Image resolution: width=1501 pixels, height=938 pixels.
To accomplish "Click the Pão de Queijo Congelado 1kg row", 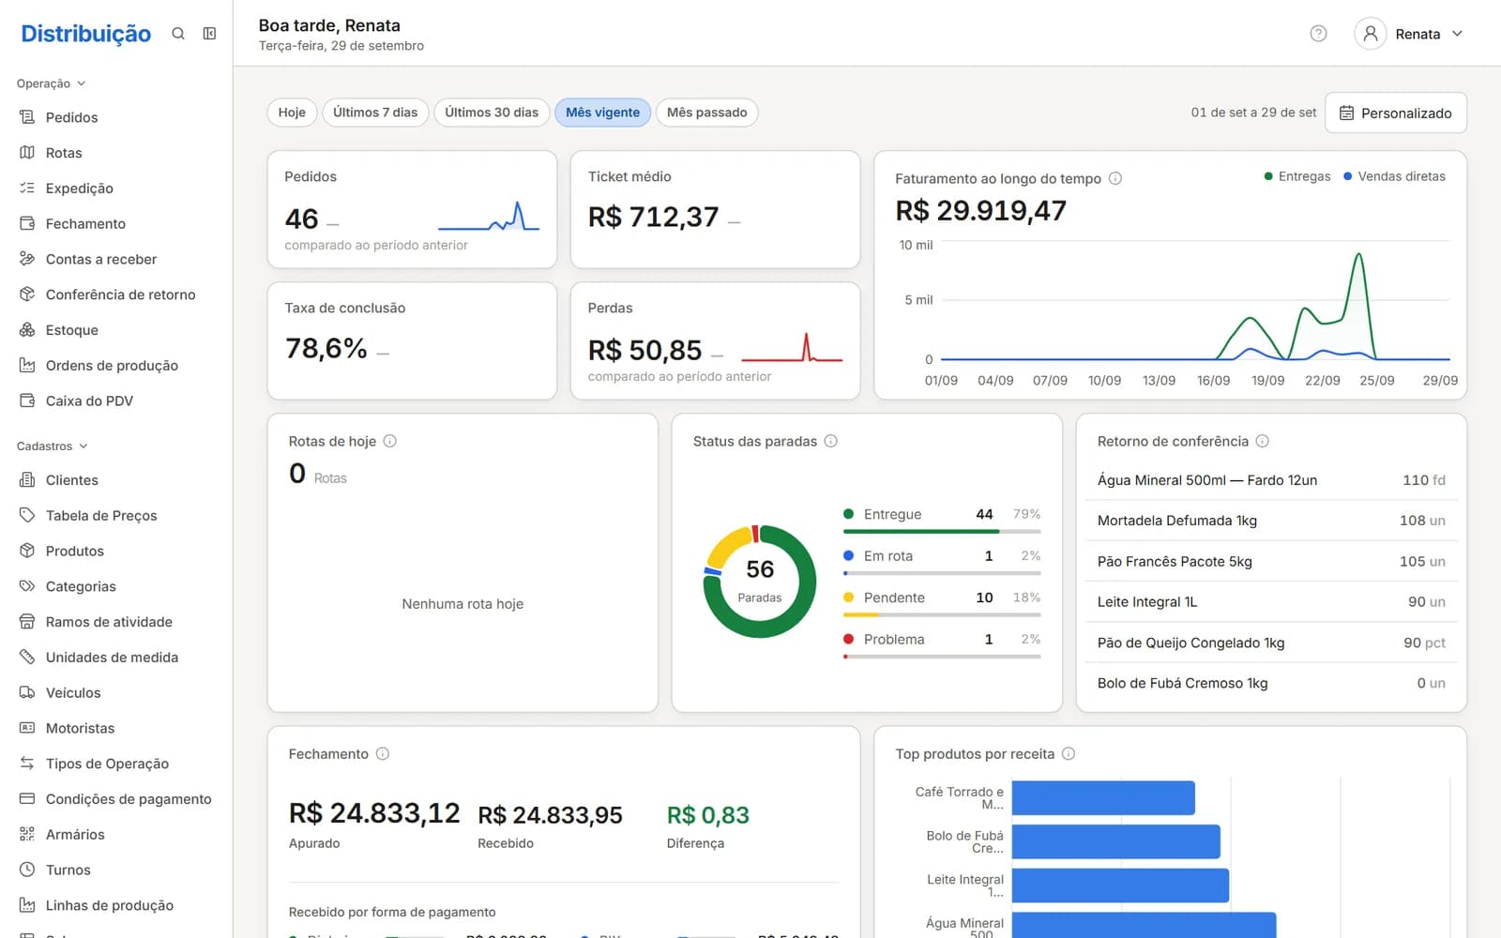I will pos(1271,643).
